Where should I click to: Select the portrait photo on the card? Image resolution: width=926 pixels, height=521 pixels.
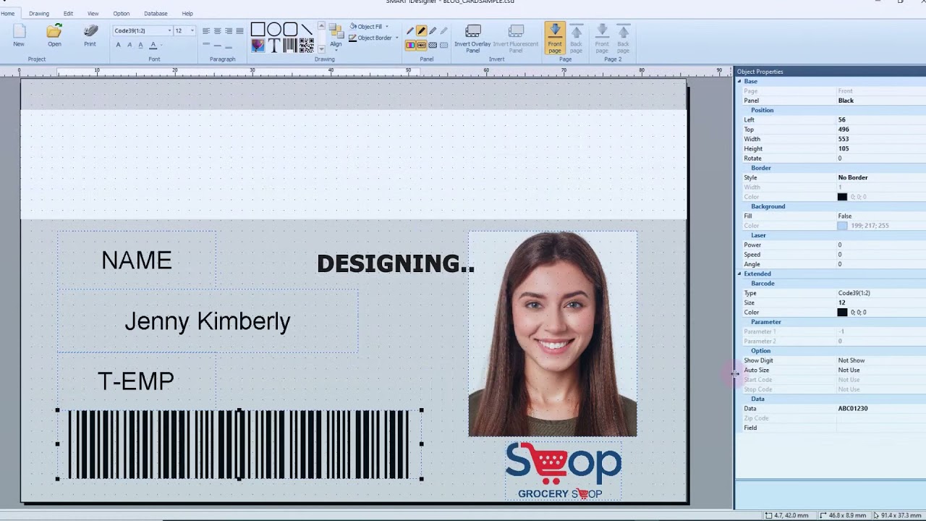point(553,334)
